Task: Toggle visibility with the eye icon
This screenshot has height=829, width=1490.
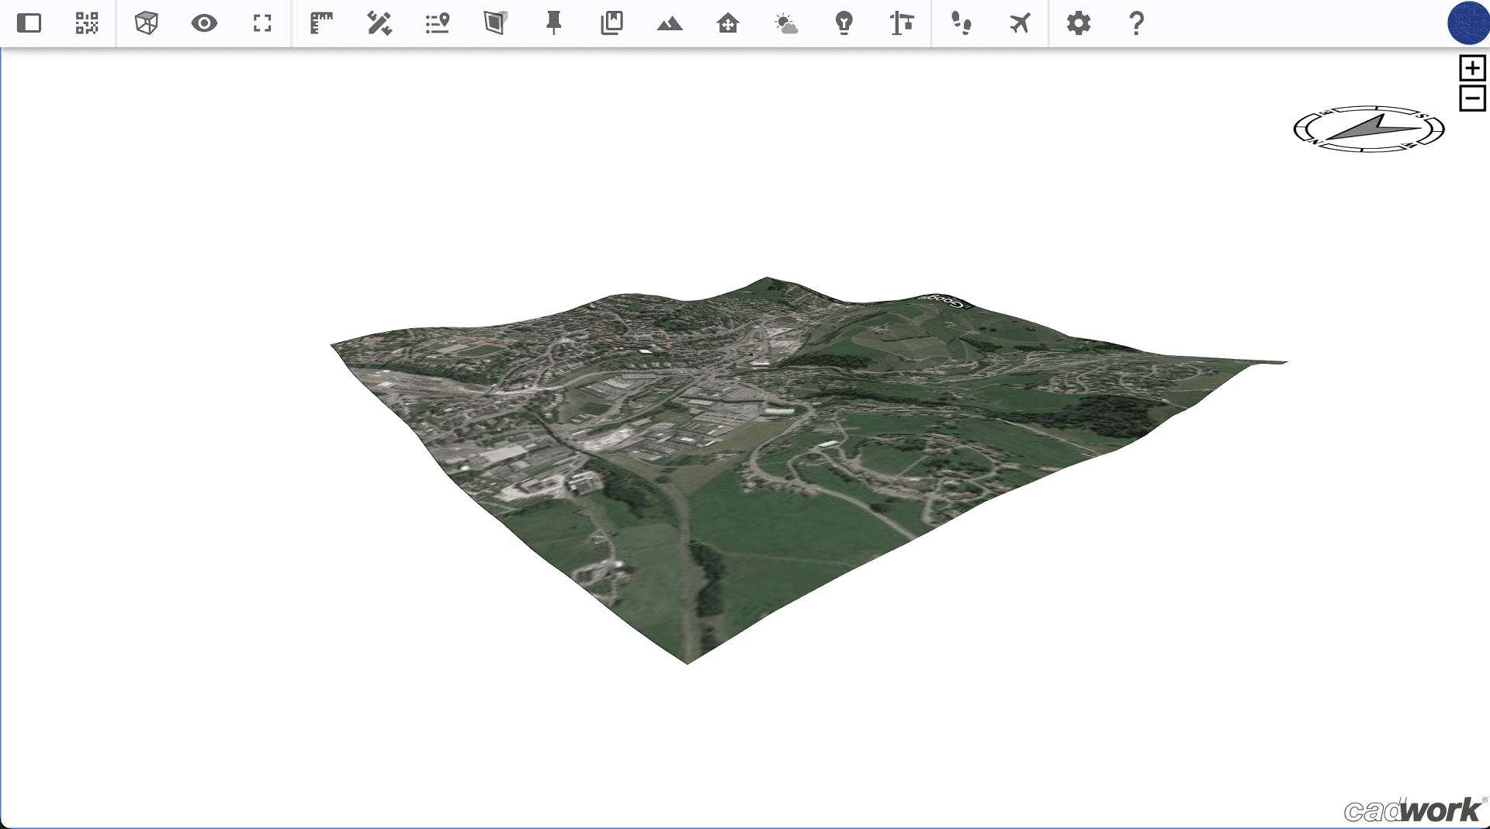Action: coord(203,24)
